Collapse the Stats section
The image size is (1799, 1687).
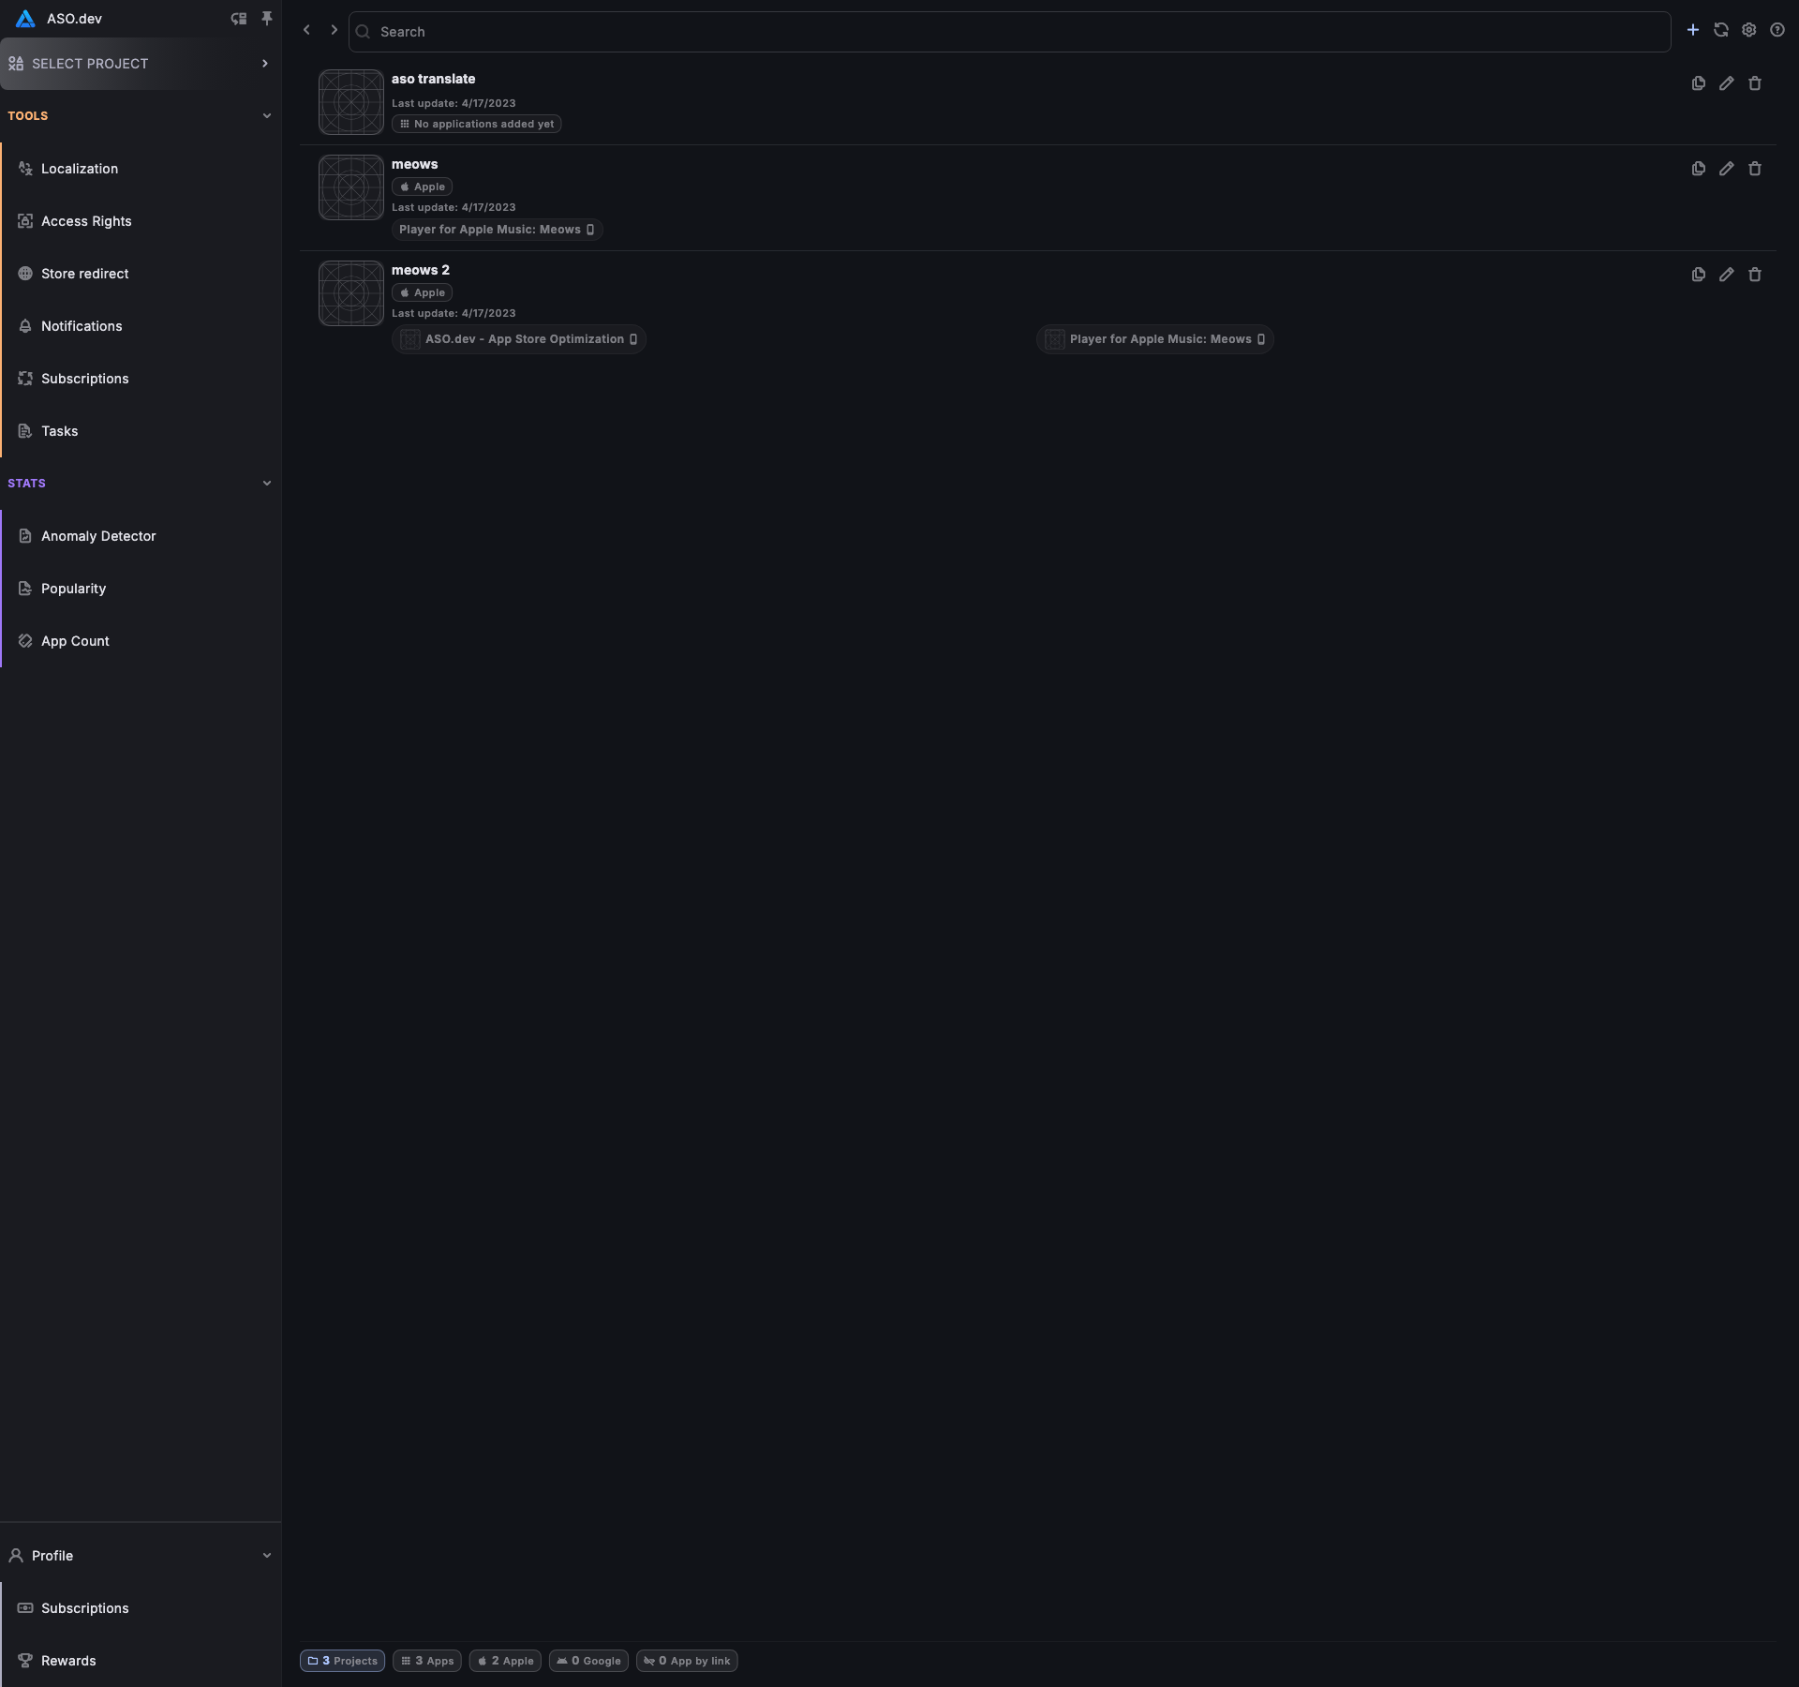(267, 484)
